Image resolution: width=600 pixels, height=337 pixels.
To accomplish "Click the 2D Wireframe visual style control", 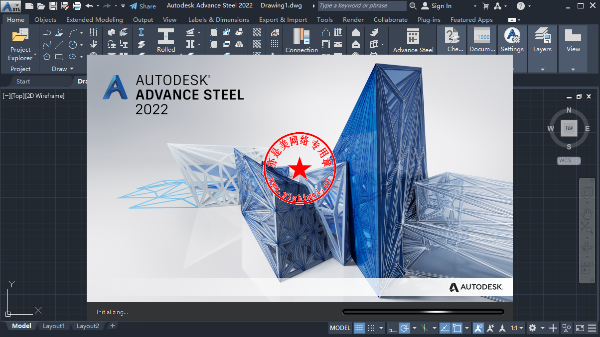I will tap(45, 96).
